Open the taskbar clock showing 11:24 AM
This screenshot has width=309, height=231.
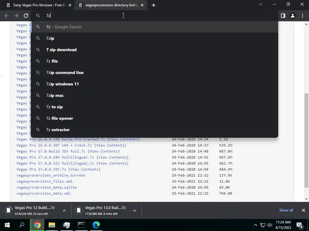tap(283, 225)
